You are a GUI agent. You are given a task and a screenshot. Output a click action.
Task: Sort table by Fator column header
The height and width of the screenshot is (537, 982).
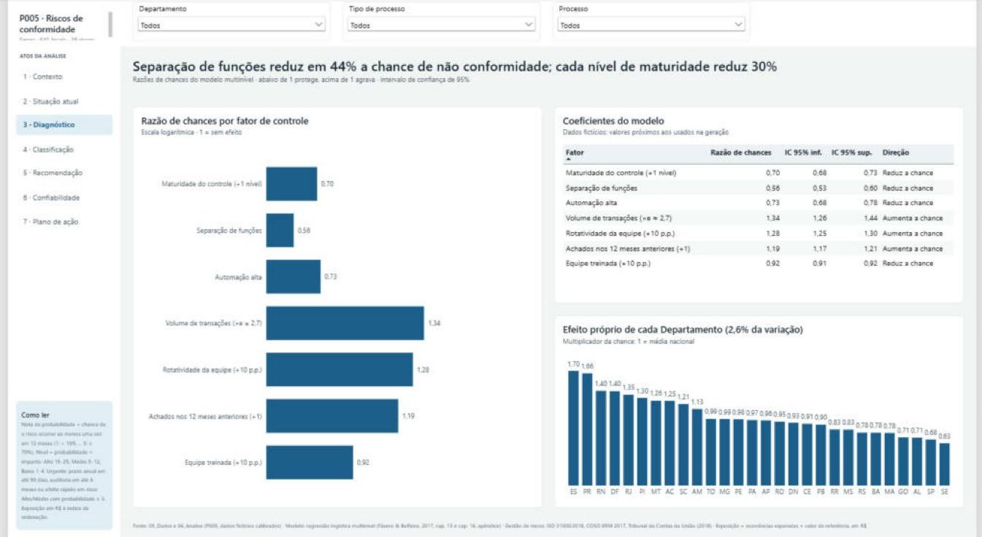pyautogui.click(x=575, y=152)
